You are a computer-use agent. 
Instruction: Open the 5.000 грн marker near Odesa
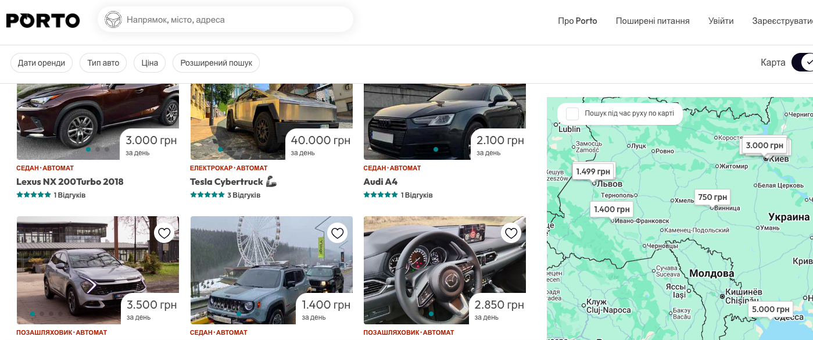tap(770, 309)
